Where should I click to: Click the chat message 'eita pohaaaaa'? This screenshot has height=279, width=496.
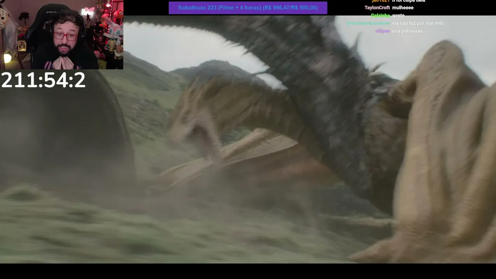pyautogui.click(x=407, y=31)
